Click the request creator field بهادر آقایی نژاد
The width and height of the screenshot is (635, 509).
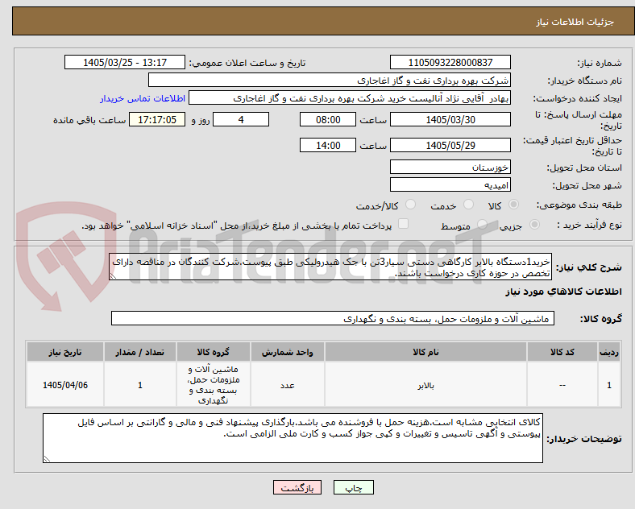click(x=350, y=98)
